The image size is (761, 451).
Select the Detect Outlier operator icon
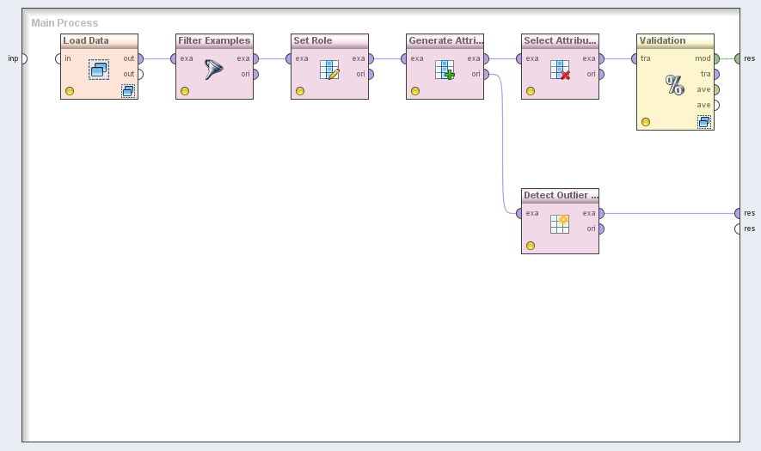[560, 224]
